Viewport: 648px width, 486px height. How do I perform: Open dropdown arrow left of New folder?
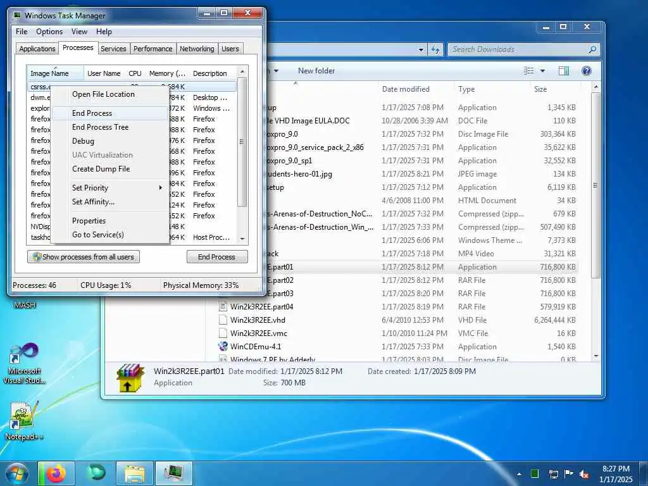[276, 71]
